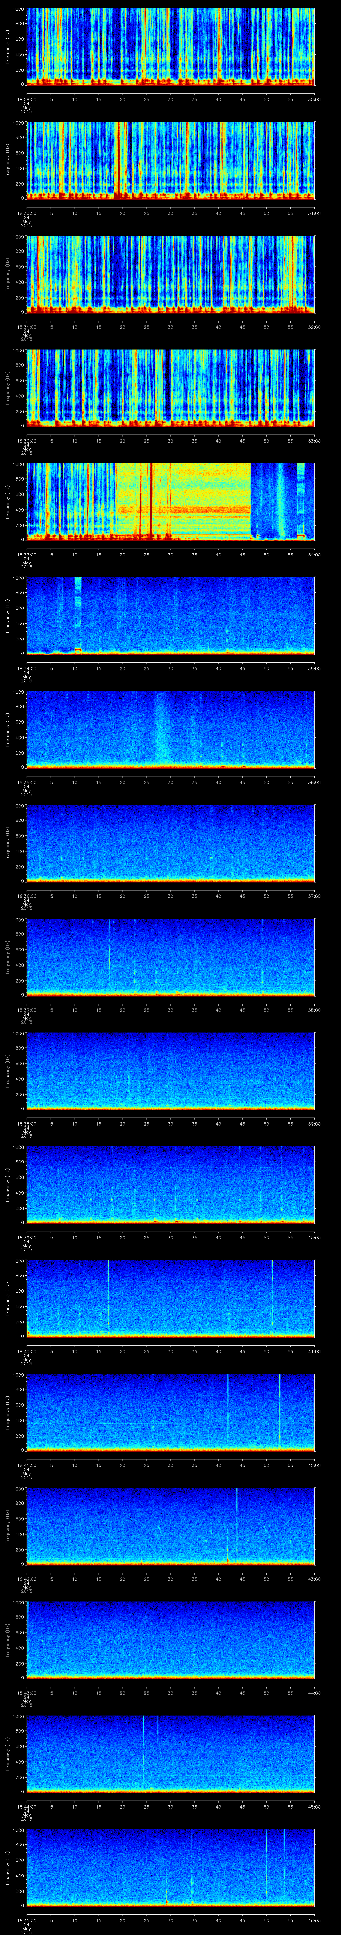Click the 46:00 end time label
Screen dimensions: 341x1935
click(x=314, y=1920)
